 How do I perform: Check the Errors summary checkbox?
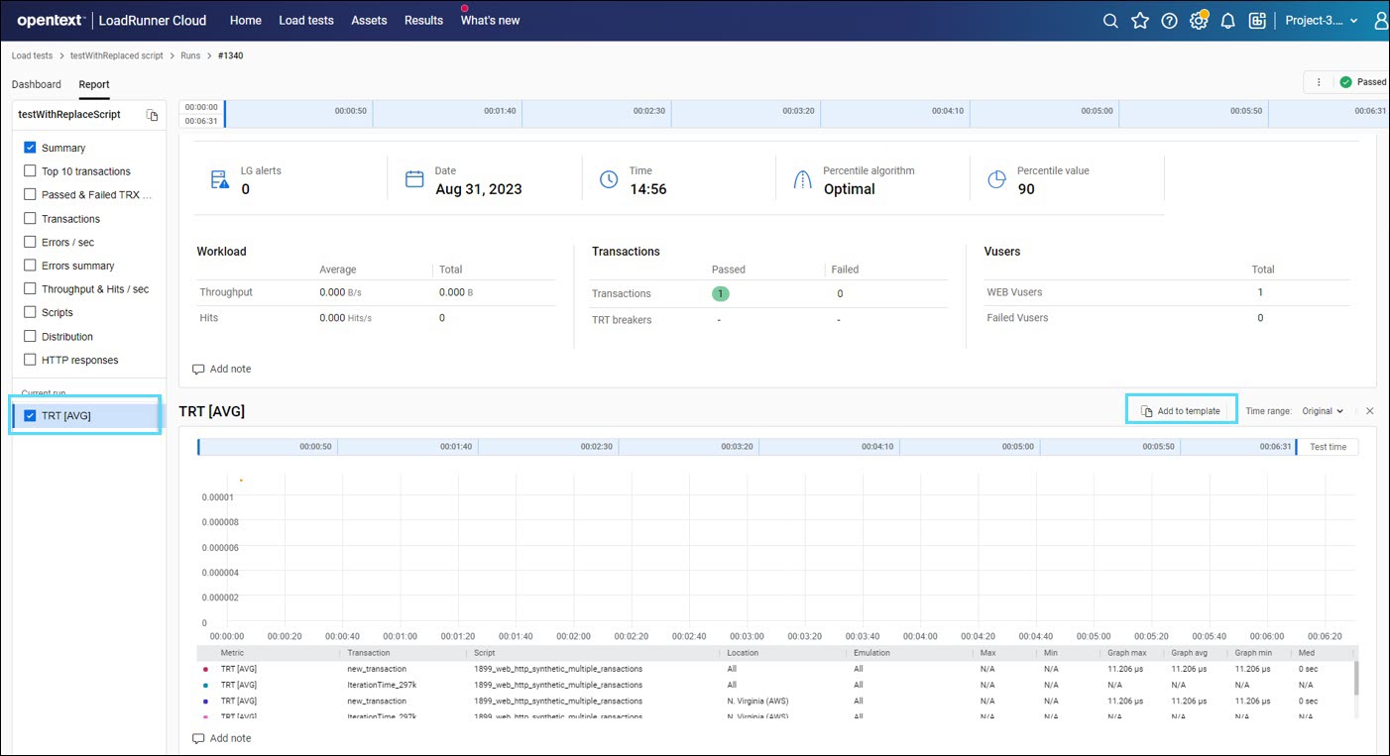pyautogui.click(x=30, y=266)
